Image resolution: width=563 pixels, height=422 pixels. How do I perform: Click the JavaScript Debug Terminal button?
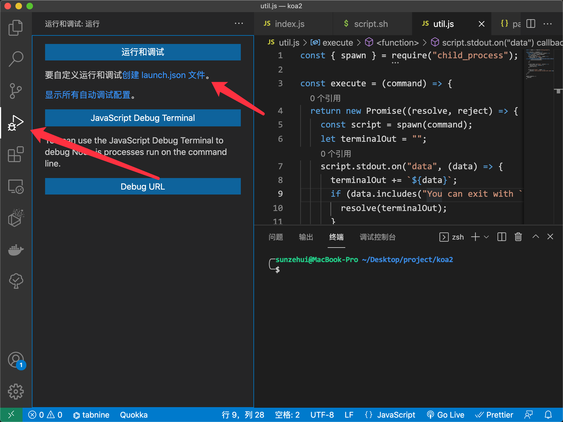tap(143, 118)
